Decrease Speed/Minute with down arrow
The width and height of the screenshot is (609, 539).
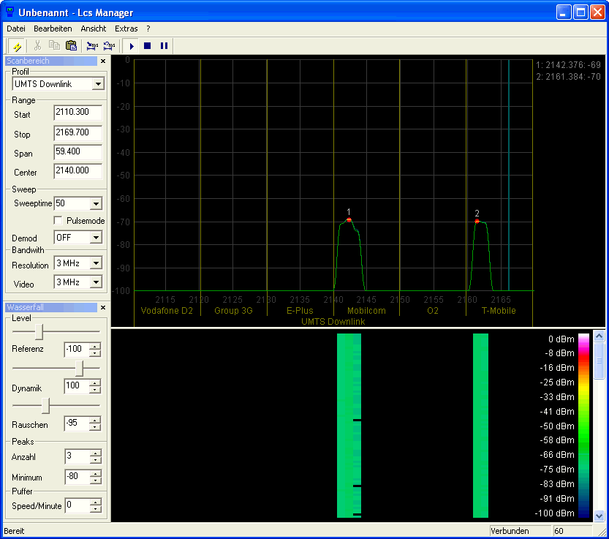95,509
